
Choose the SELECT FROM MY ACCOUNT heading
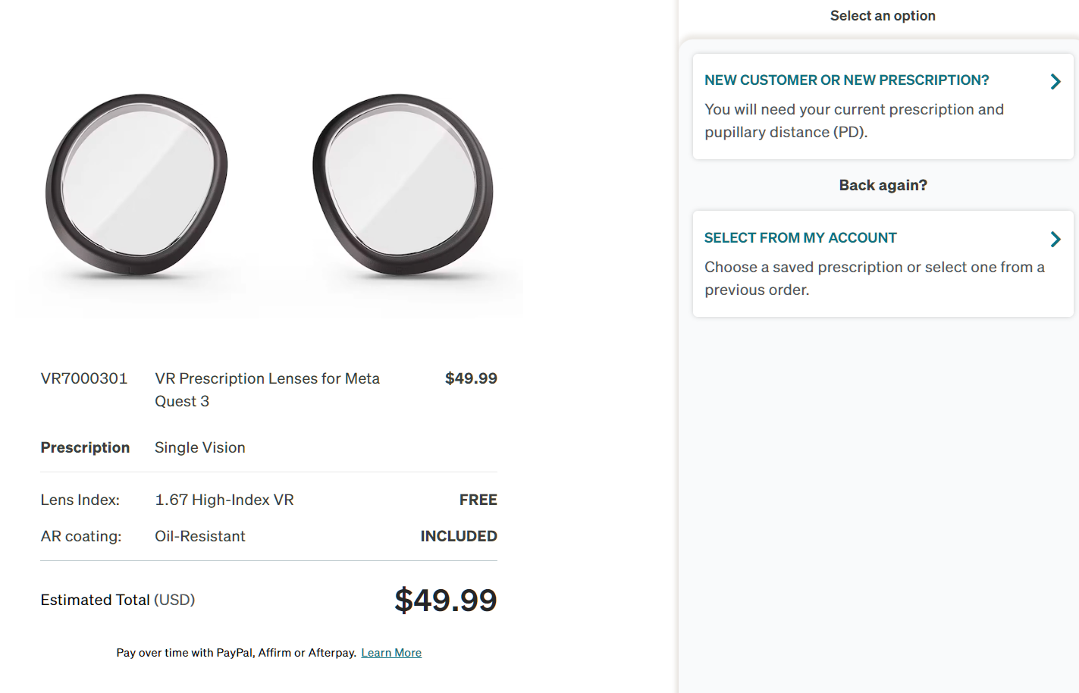[800, 238]
